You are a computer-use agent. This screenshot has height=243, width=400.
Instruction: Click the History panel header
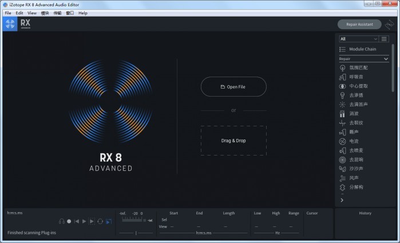[365, 213]
